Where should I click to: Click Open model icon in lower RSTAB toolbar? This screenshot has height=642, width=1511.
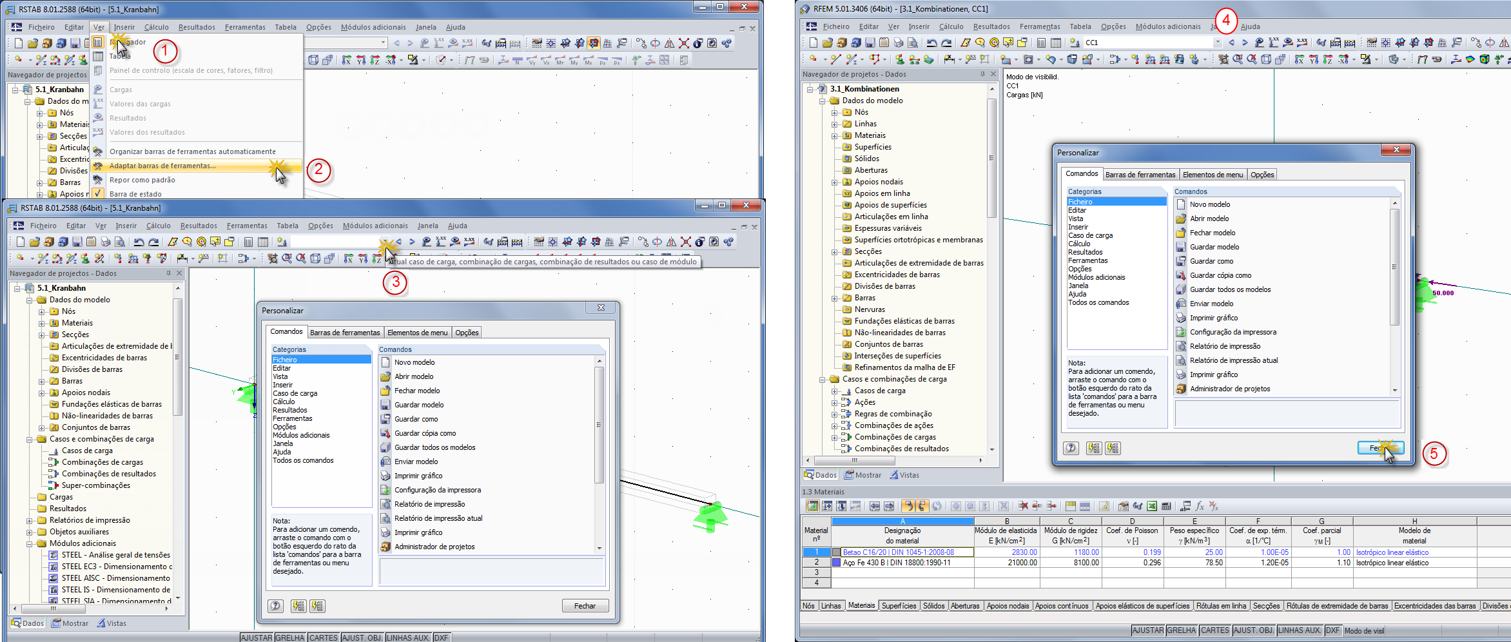pyautogui.click(x=34, y=242)
